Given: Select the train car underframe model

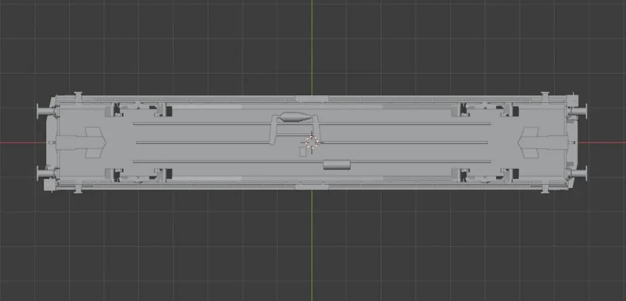Looking at the screenshot, I should (x=312, y=143).
